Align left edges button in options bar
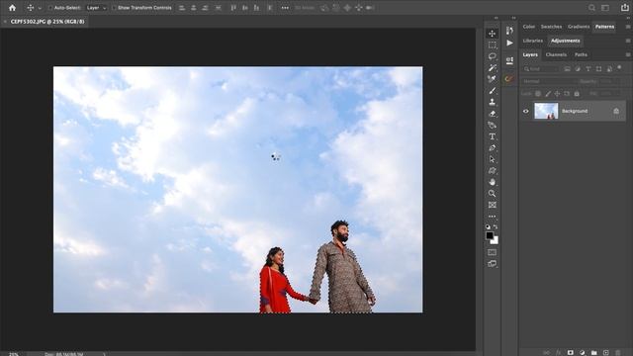 tap(182, 8)
